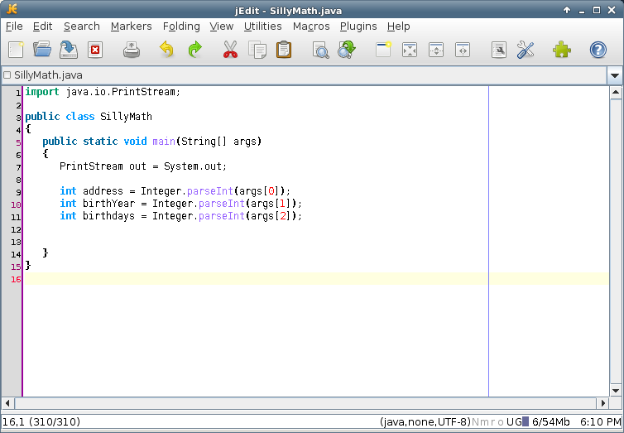Image resolution: width=624 pixels, height=433 pixels.
Task: Click the horizontal scrollbar left arrow
Action: tap(7, 403)
